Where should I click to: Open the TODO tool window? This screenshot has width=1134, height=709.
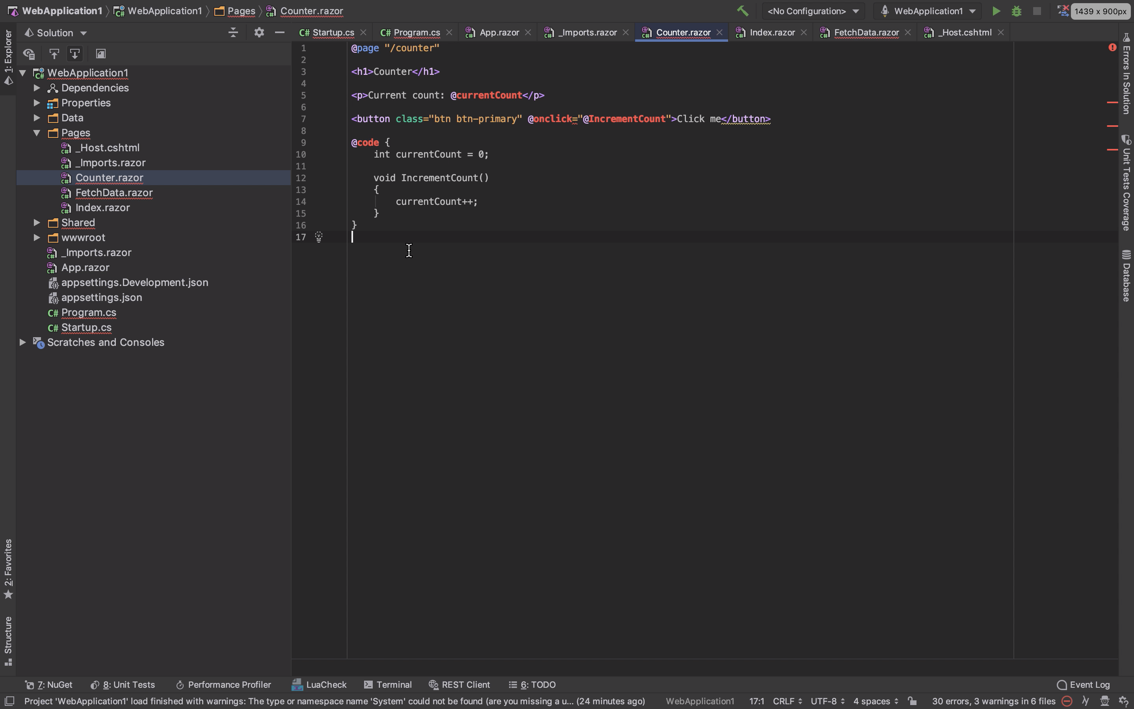coord(532,685)
